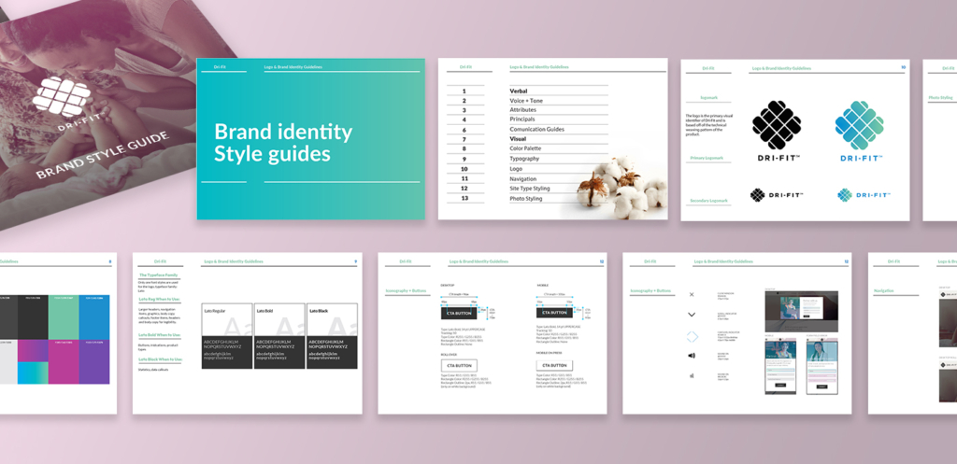The image size is (957, 464).
Task: Click the Lato Reg When to Use heading
Action: [x=159, y=300]
